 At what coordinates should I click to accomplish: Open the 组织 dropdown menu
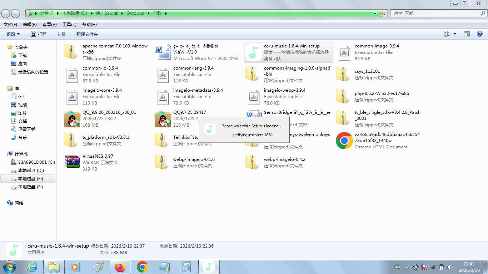tap(13, 34)
